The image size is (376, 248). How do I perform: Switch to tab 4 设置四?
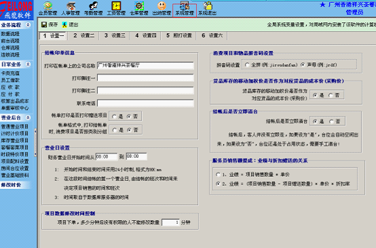146,35
